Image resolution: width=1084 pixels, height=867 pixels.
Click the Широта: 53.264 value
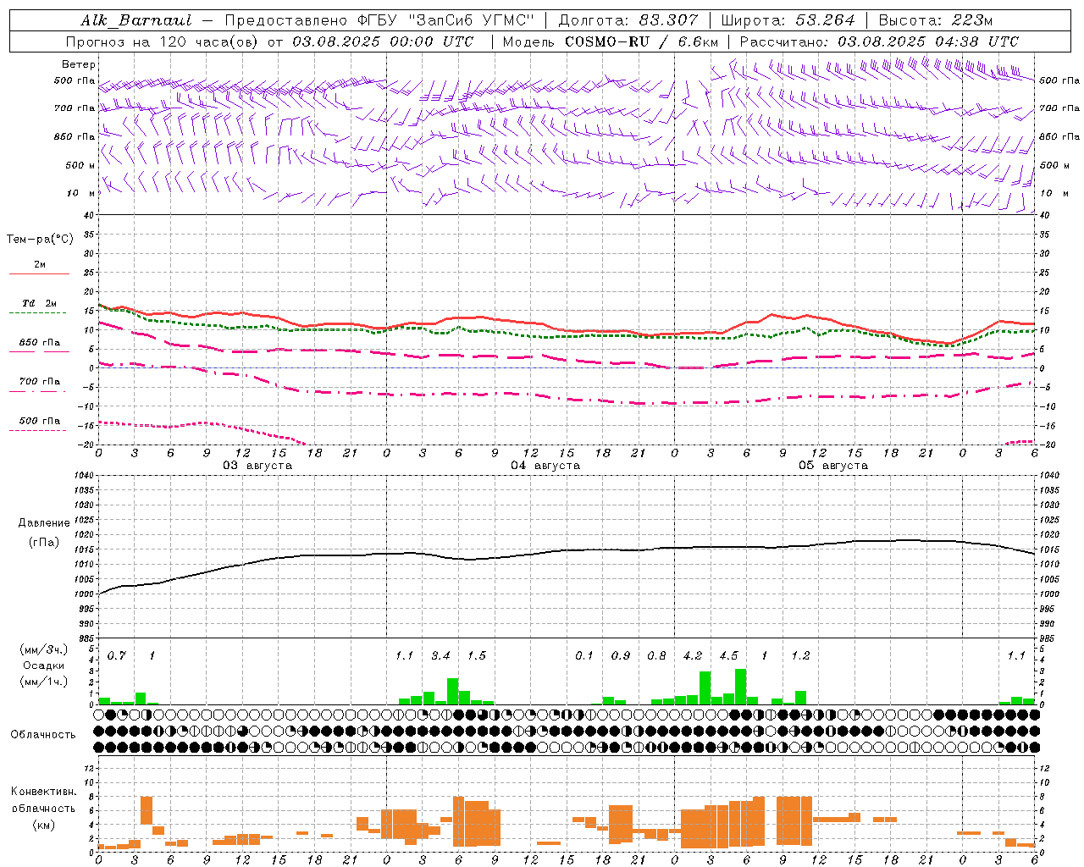pos(788,20)
